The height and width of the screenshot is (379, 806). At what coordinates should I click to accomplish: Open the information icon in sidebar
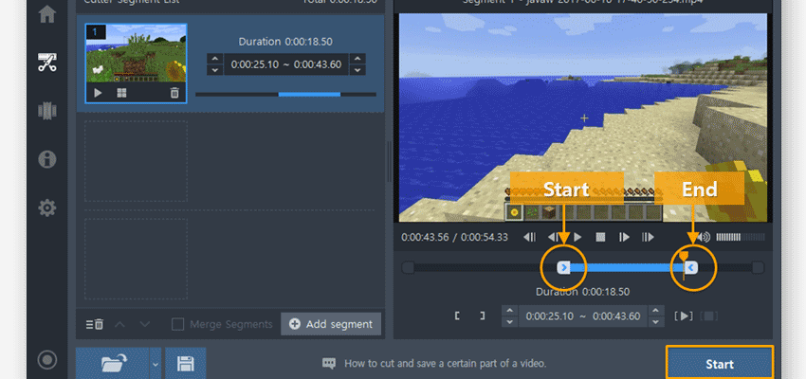(47, 159)
